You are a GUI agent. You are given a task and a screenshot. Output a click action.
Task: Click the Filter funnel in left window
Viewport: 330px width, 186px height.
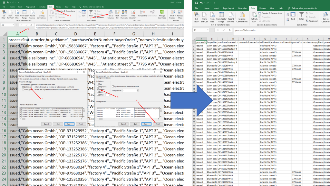(x=91, y=13)
